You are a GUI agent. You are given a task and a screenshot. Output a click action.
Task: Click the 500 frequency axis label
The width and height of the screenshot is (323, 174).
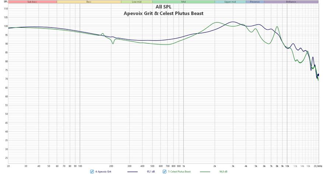tap(152, 166)
